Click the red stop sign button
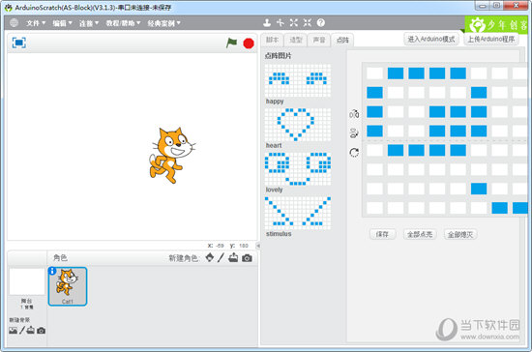 (249, 44)
